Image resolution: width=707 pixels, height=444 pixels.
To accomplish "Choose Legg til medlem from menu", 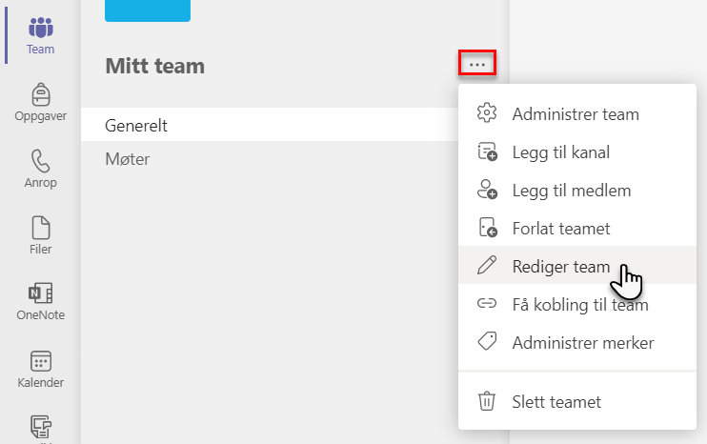I will pyautogui.click(x=577, y=191).
